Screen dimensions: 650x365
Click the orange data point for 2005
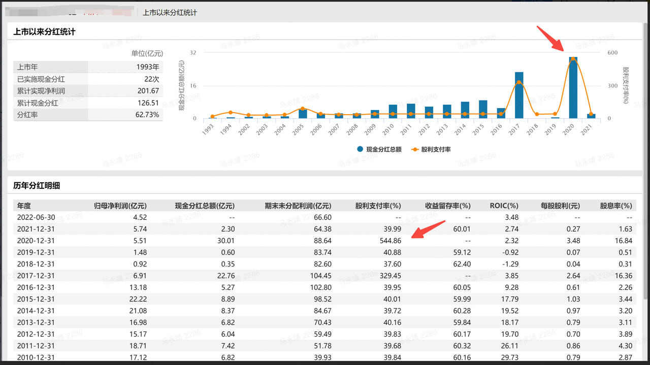click(303, 109)
